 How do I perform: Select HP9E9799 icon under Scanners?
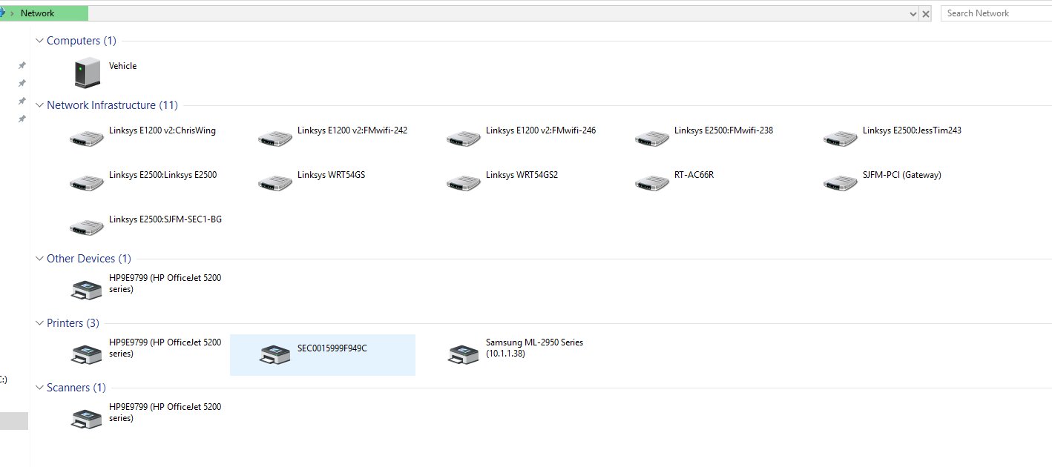coord(87,419)
